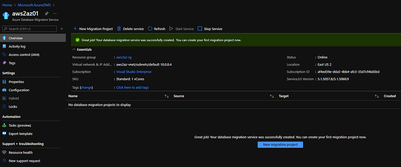Click the Export template icon
This screenshot has height=167, width=401.
tap(4, 133)
